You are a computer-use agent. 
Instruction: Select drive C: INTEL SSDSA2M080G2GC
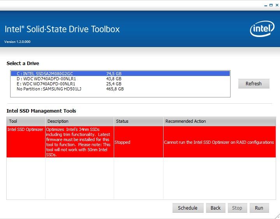click(120, 74)
